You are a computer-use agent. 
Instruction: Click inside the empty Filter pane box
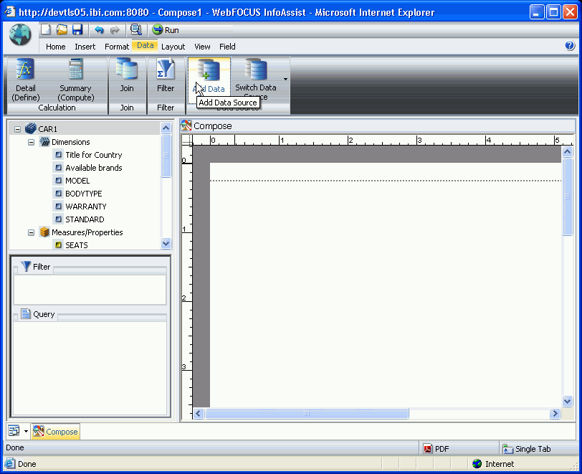(90, 290)
